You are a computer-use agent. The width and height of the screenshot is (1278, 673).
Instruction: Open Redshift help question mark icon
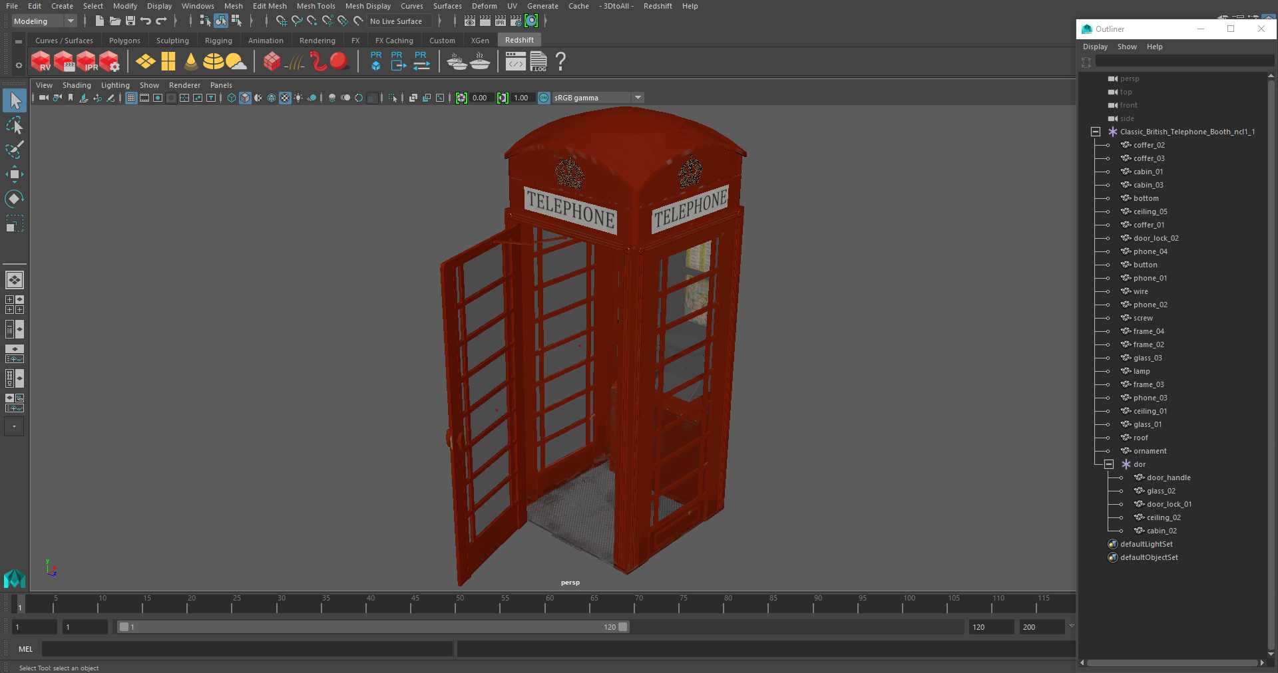(x=560, y=62)
